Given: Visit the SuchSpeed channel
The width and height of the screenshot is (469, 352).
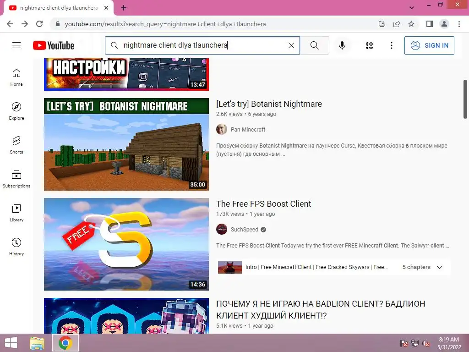Looking at the screenshot, I should [245, 230].
